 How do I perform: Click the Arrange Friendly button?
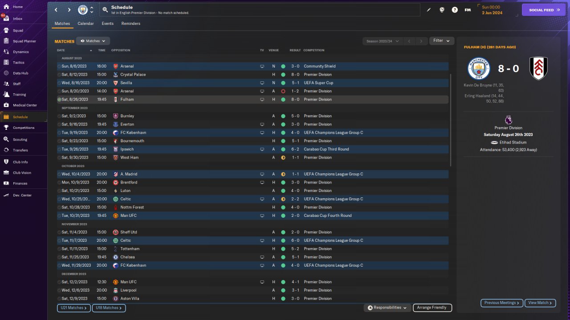[432, 308]
